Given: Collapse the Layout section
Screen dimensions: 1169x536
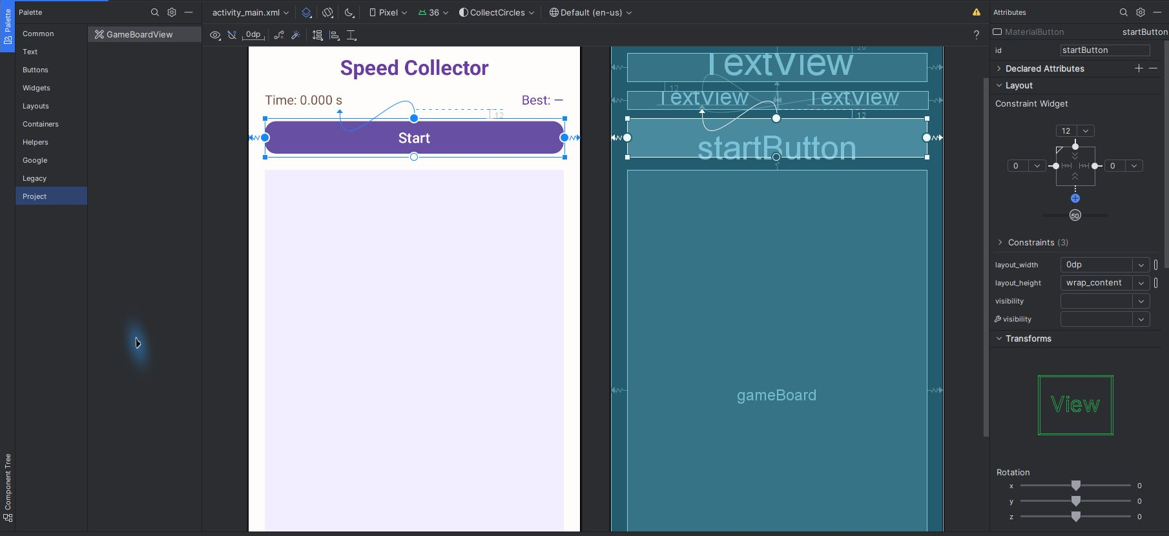Looking at the screenshot, I should tap(999, 85).
